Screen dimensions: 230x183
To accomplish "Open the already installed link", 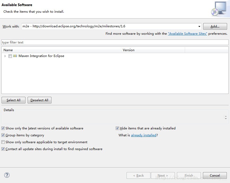I will tap(144, 135).
